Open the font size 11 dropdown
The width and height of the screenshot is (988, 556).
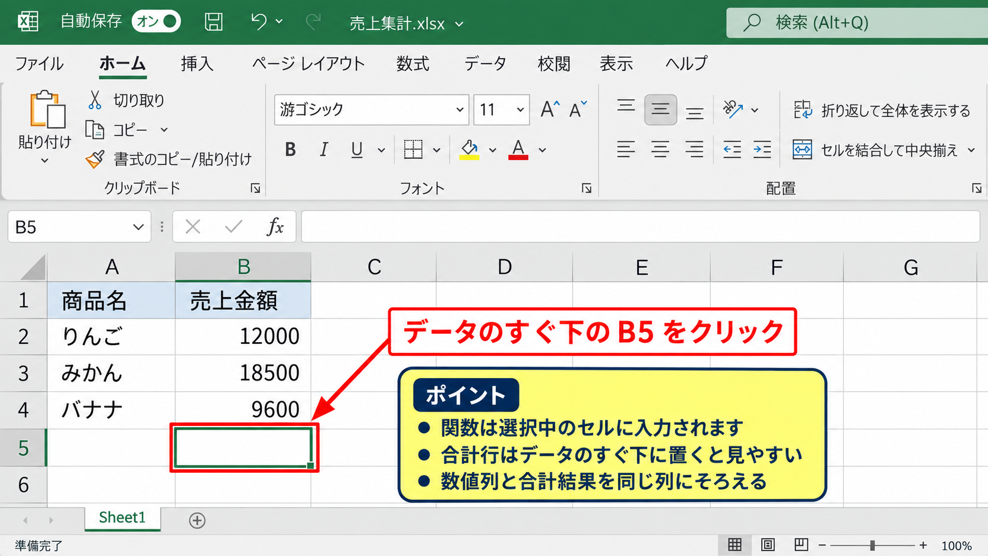point(520,109)
